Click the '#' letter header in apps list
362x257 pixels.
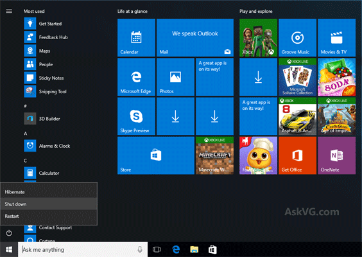pyautogui.click(x=26, y=106)
